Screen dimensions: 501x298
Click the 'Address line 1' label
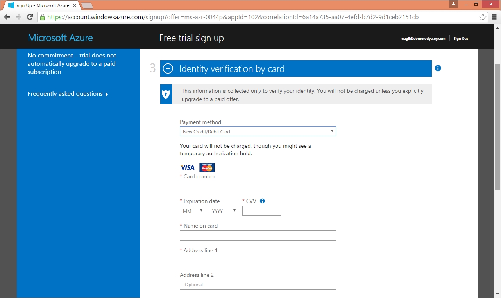click(200, 250)
